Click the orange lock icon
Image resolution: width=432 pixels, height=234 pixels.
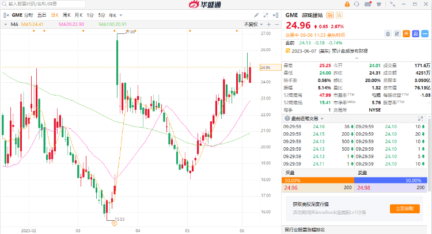(x=347, y=4)
